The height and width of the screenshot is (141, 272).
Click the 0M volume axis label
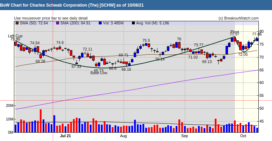[10, 132]
